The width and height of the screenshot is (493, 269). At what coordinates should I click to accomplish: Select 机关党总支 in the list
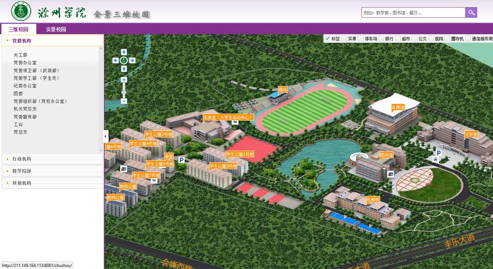pos(25,109)
